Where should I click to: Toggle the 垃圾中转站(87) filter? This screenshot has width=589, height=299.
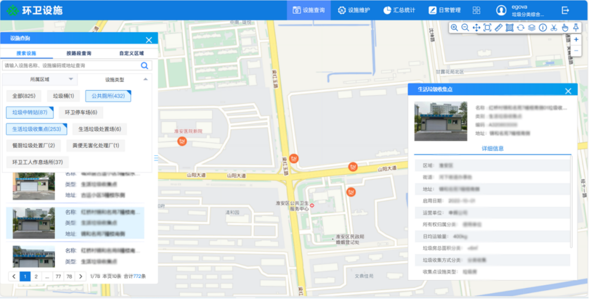30,113
